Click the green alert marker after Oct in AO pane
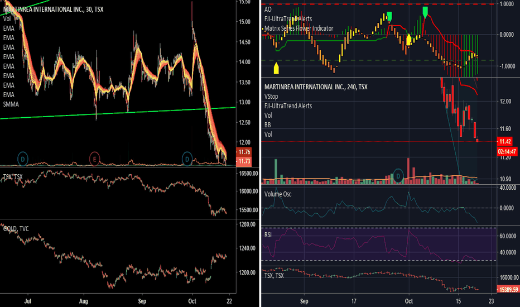520x307 pixels. coord(425,12)
